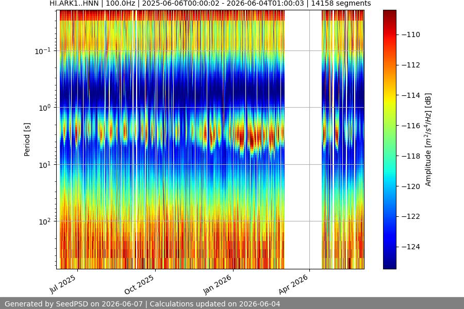Click the -114 colorbar tick label
Viewport: 464px width, 309px height.
coord(411,95)
